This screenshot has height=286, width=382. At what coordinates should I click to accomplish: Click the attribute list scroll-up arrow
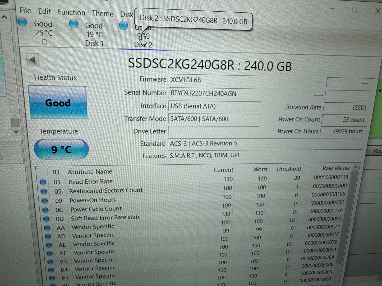[x=356, y=167]
